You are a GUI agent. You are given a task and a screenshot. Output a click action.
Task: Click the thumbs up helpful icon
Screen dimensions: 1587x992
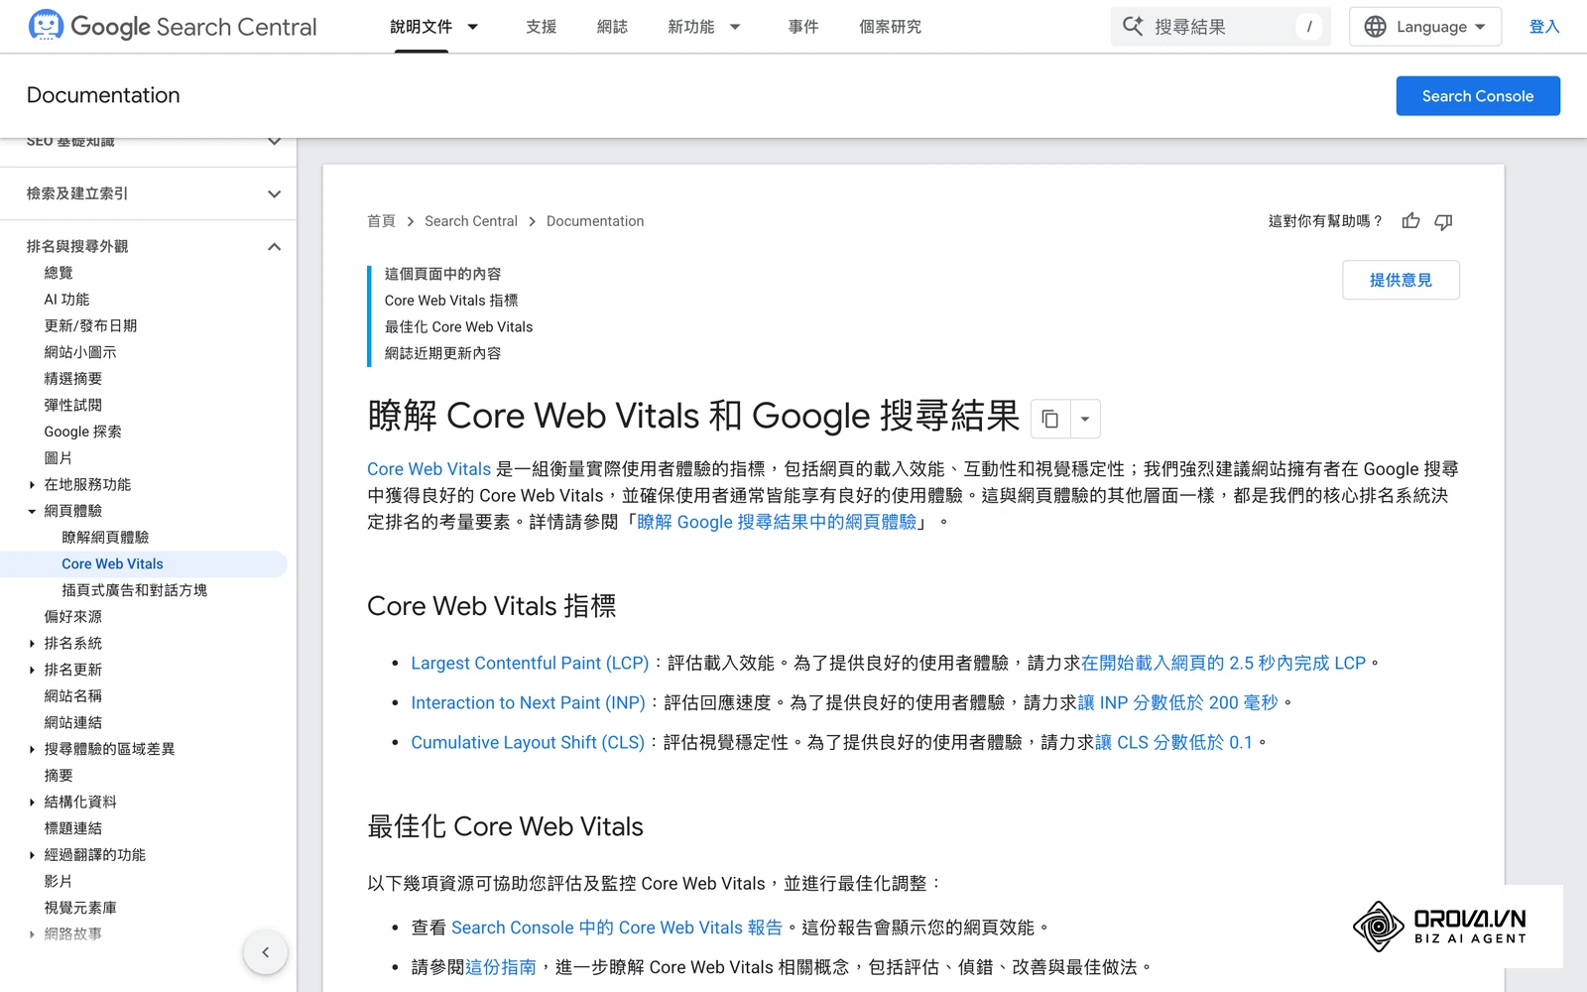[x=1410, y=221]
